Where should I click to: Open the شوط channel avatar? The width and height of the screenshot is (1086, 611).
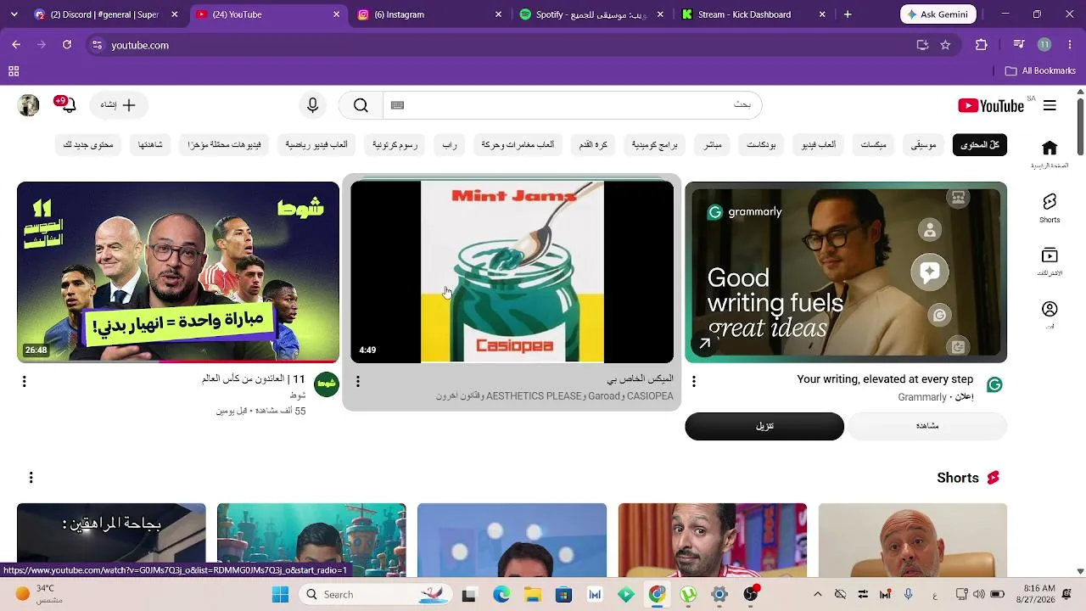(327, 384)
